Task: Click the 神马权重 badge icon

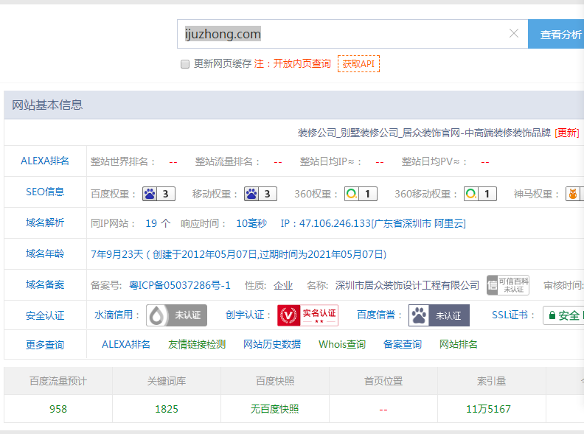Action: pyautogui.click(x=573, y=194)
